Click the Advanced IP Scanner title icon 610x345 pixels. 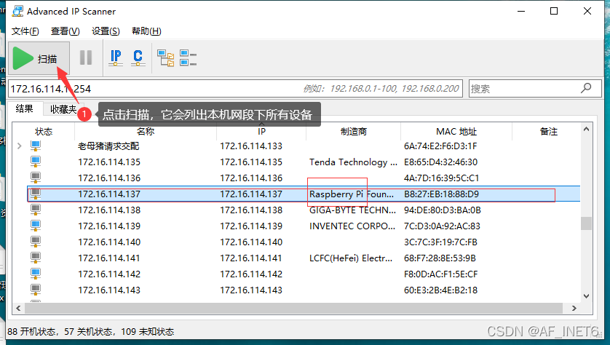coord(17,11)
